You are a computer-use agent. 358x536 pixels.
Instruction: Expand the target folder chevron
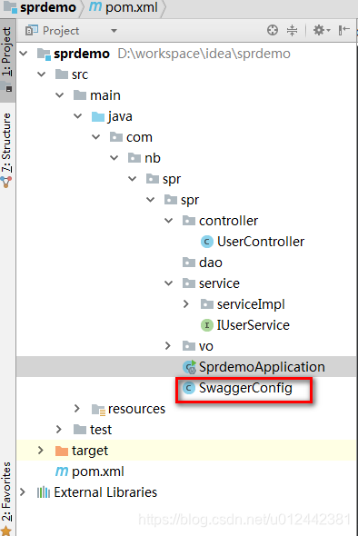click(41, 451)
